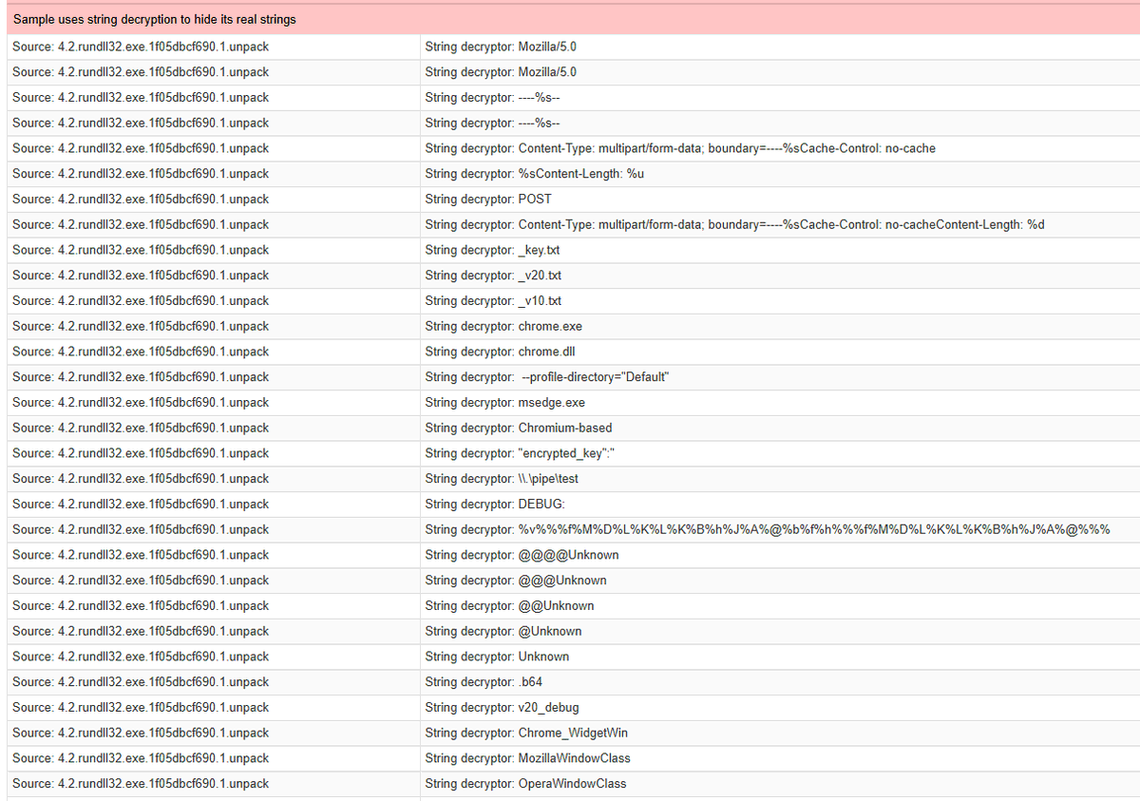Image resolution: width=1140 pixels, height=801 pixels.
Task: Select the 'v20_debug' string cell
Action: pos(780,708)
